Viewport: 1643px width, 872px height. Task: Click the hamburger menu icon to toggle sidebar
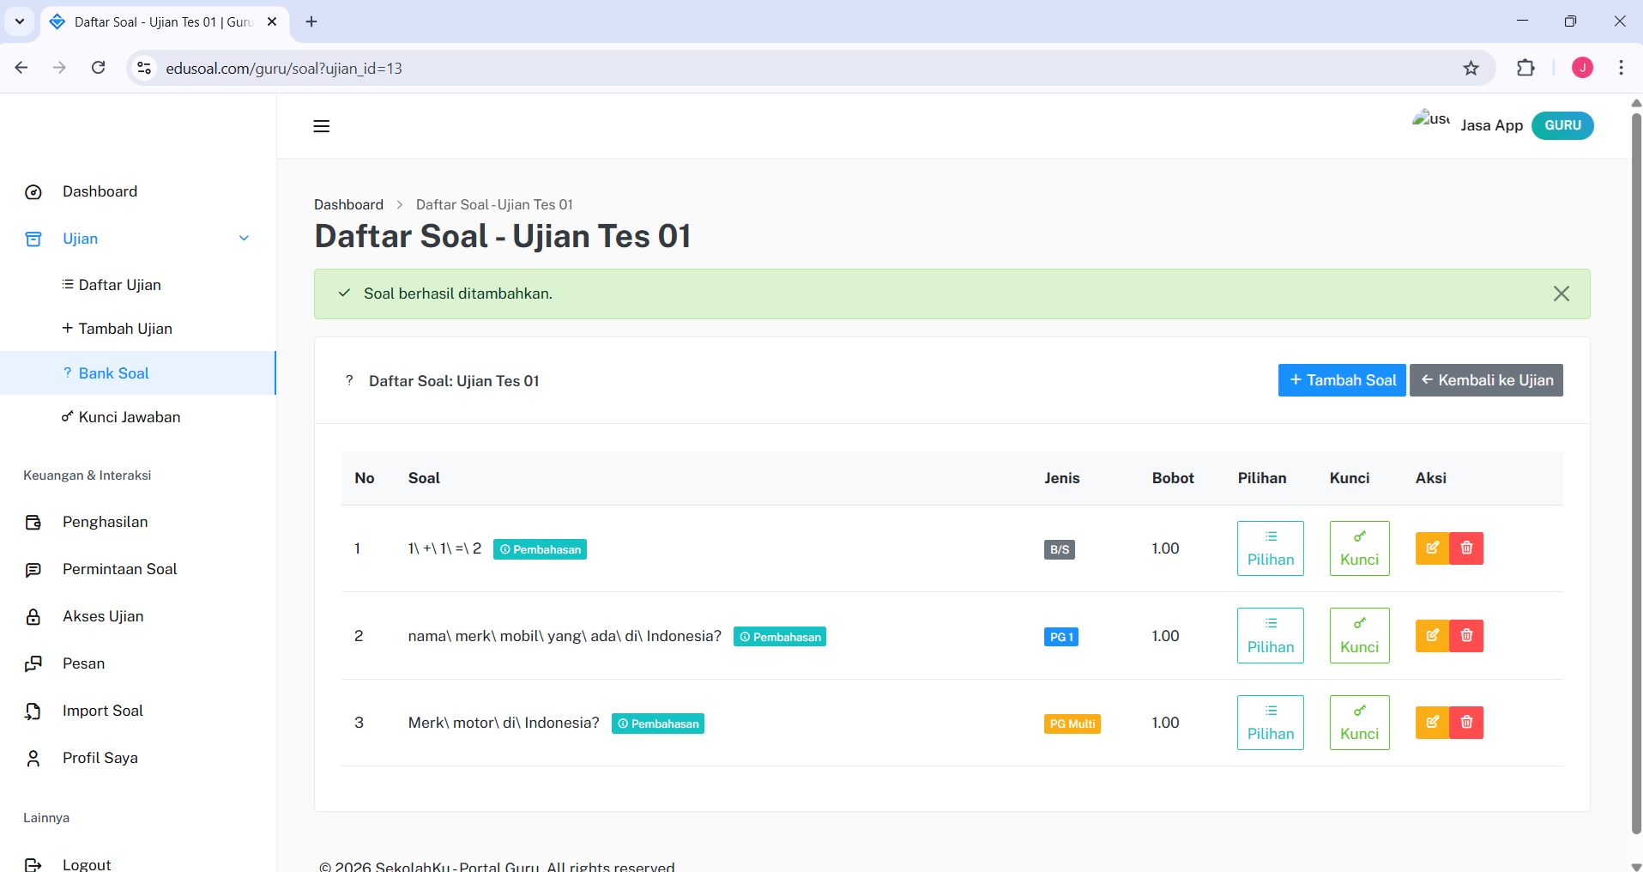tap(322, 126)
